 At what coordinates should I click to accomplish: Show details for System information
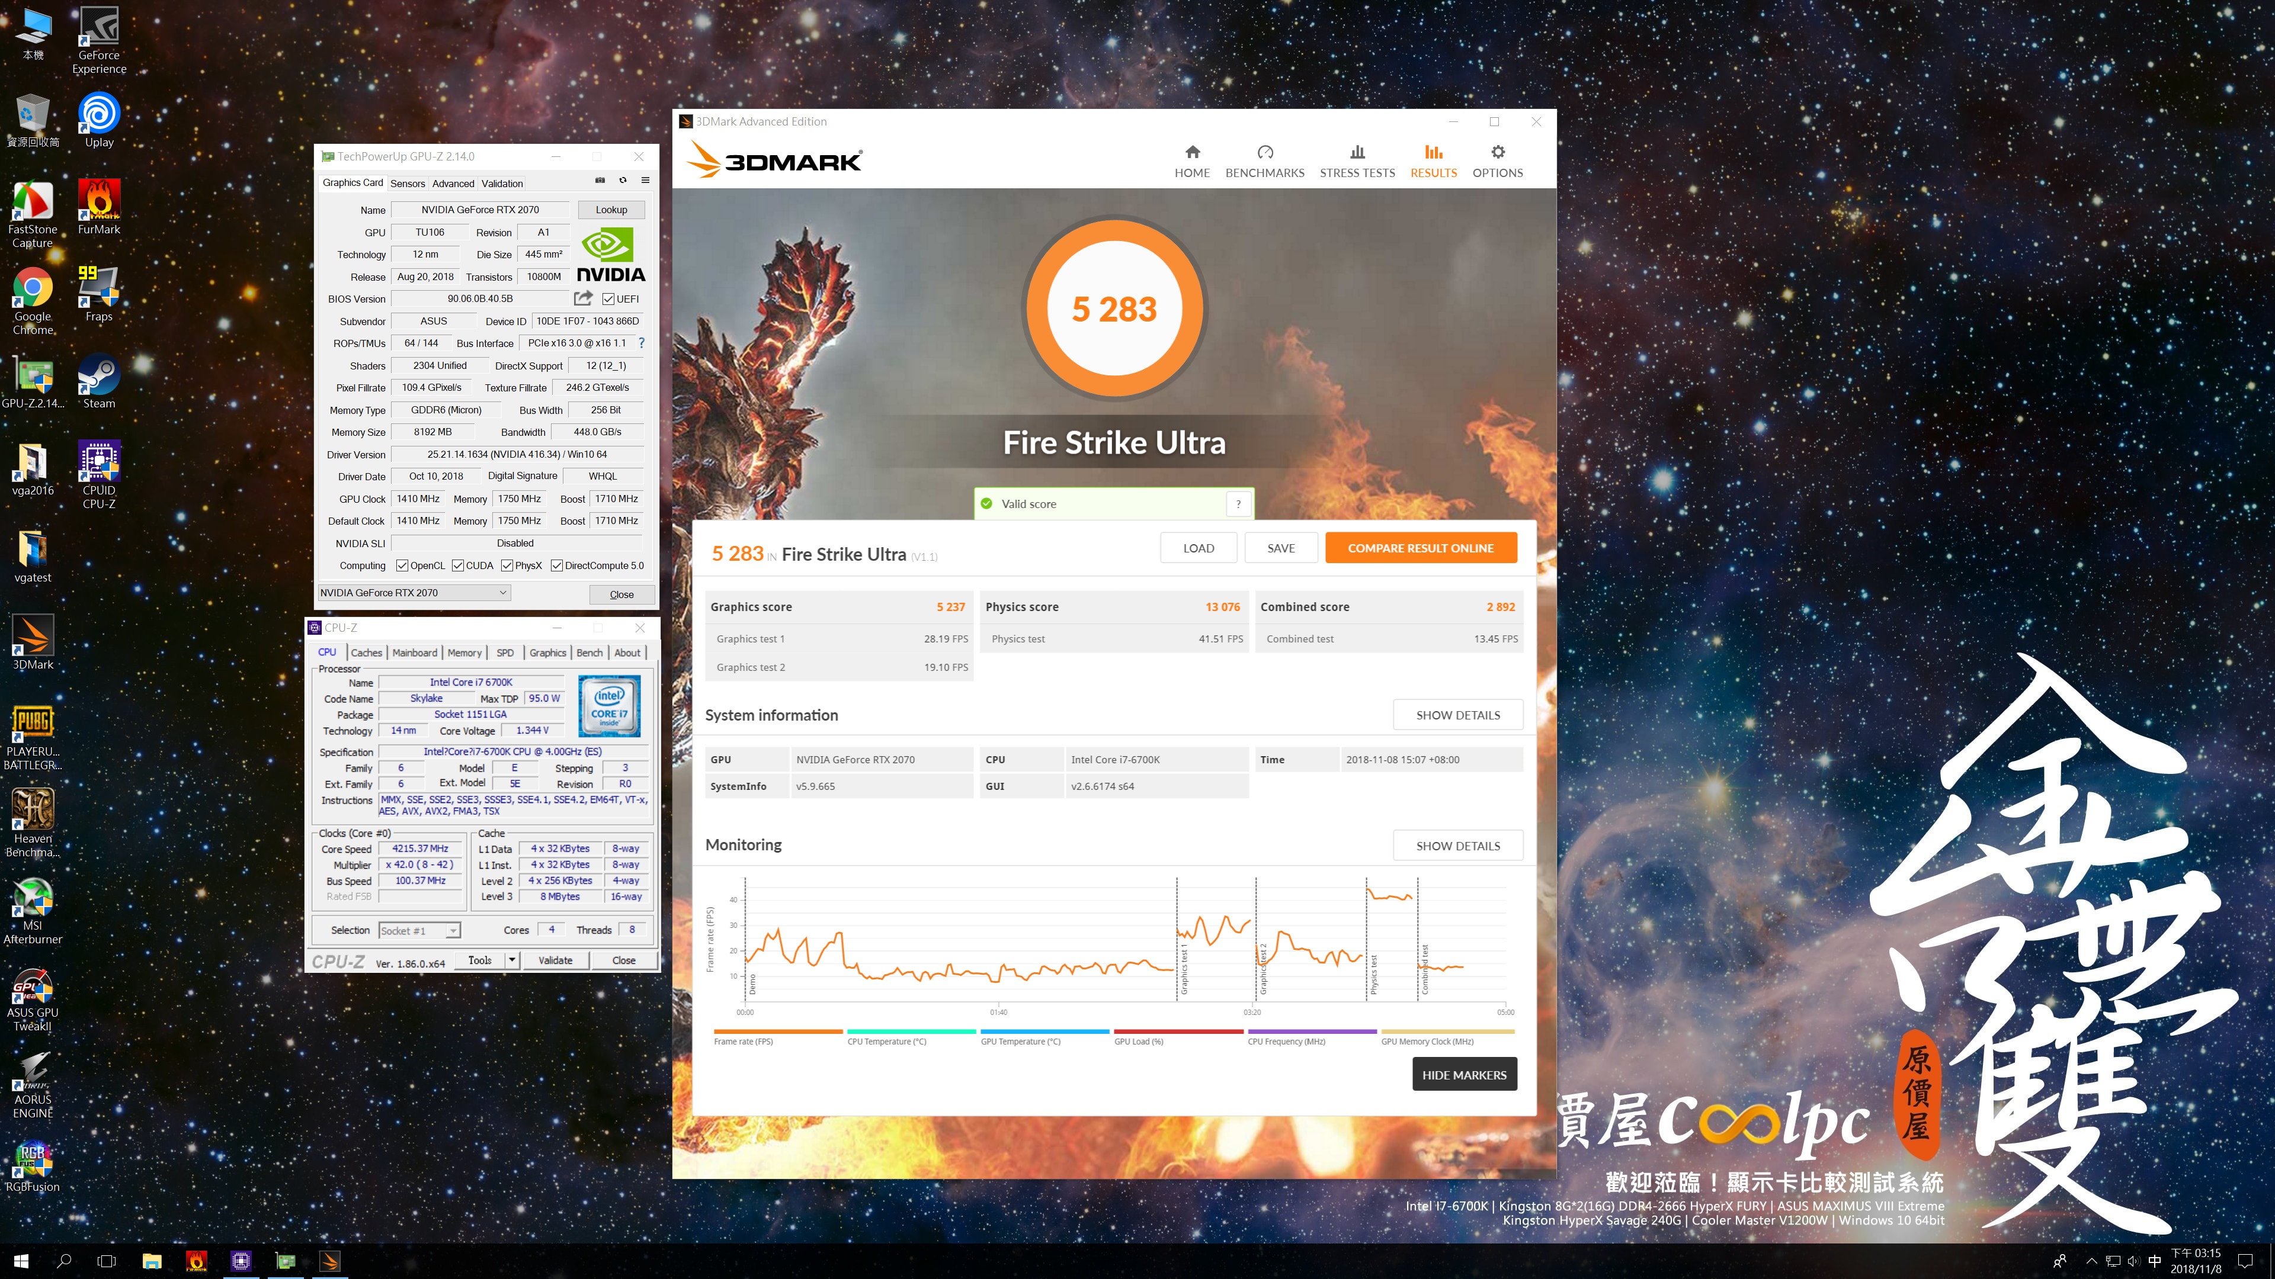1457,715
